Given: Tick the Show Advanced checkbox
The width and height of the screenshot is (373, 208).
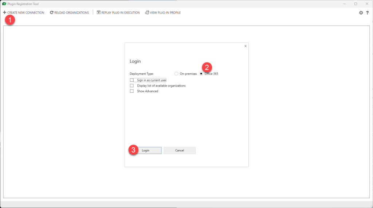Looking at the screenshot, I should [132, 91].
